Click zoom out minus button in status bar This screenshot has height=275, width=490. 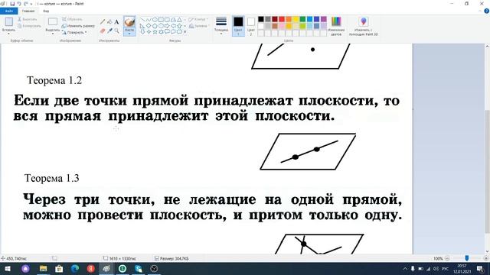[x=447, y=258]
